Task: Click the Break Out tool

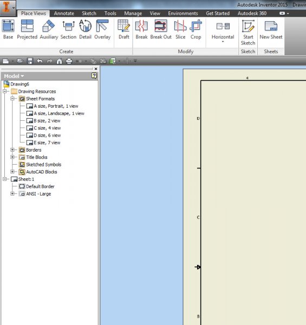Action: (x=161, y=29)
